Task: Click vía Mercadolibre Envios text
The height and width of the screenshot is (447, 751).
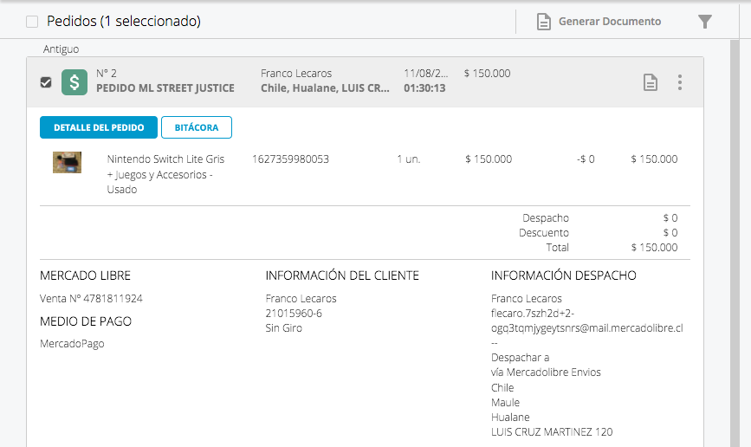Action: coord(546,372)
